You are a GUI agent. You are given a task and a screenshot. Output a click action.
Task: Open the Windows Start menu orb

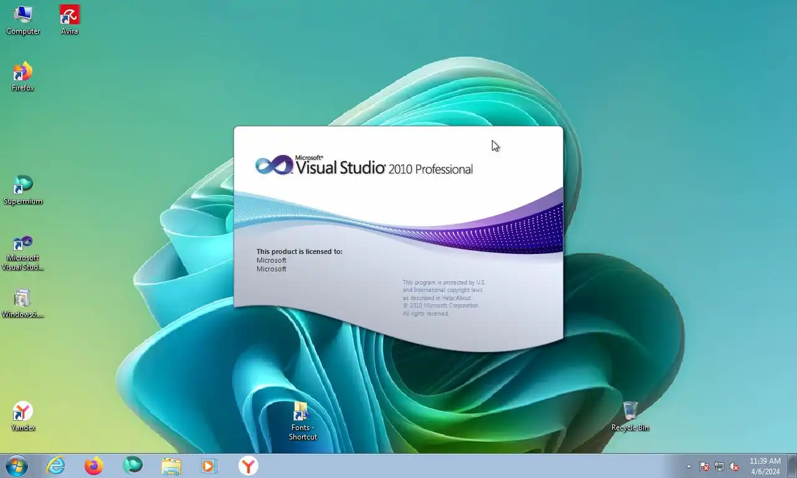(x=16, y=466)
